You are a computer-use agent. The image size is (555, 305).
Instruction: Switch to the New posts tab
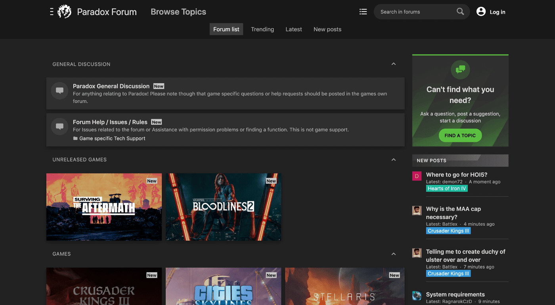(x=327, y=29)
